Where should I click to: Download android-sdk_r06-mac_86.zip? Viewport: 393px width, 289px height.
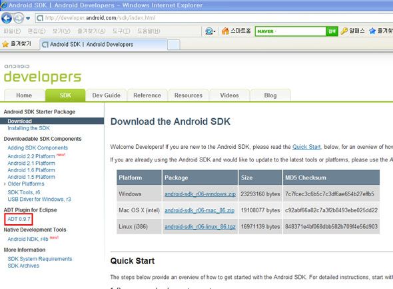click(200, 210)
